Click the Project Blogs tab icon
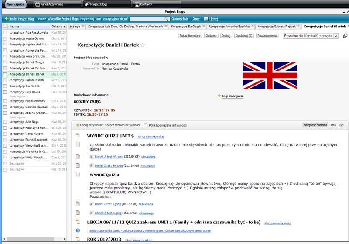This screenshot has width=349, height=244. click(87, 4)
